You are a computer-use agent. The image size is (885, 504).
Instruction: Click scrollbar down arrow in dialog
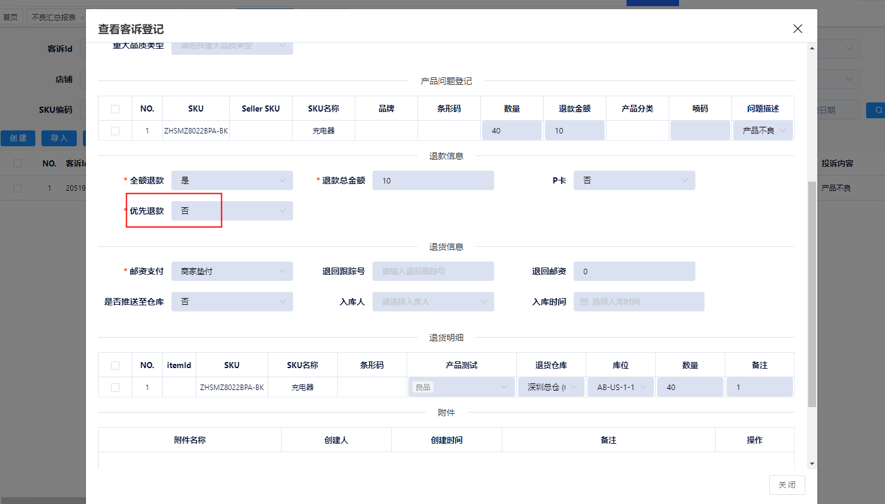pyautogui.click(x=811, y=464)
